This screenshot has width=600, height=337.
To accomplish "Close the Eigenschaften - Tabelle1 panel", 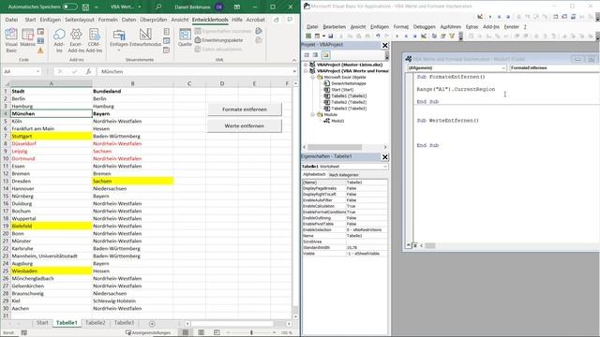I will tap(385, 157).
